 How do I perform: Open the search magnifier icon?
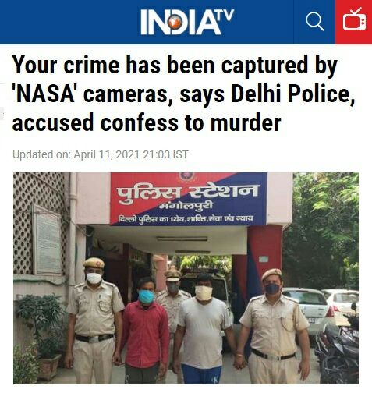pos(314,22)
